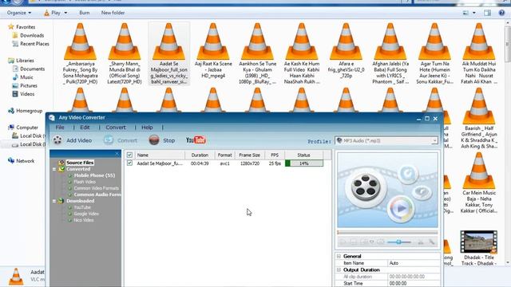This screenshot has width=511, height=287.
Task: Select Aaj Raat Ka Scene - Jazbaa file
Action: 213,51
